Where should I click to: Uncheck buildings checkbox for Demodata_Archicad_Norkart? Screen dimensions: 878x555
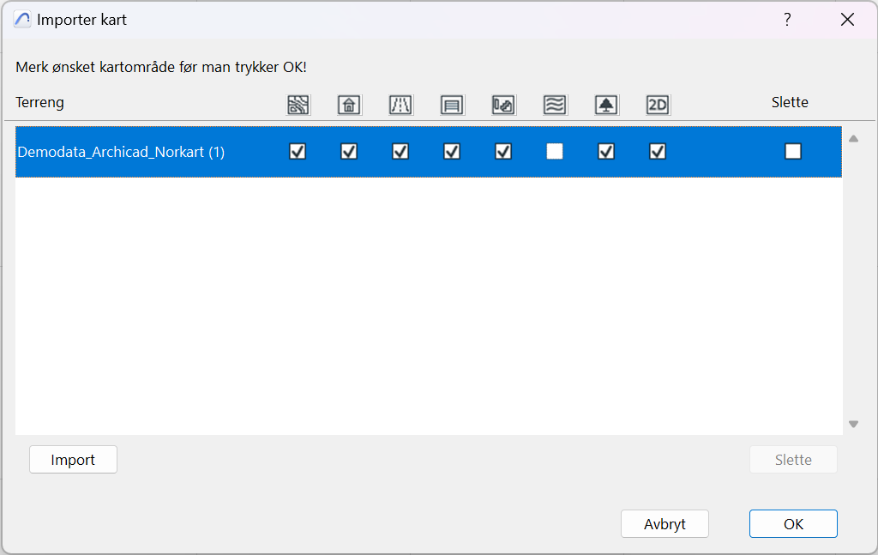(349, 151)
